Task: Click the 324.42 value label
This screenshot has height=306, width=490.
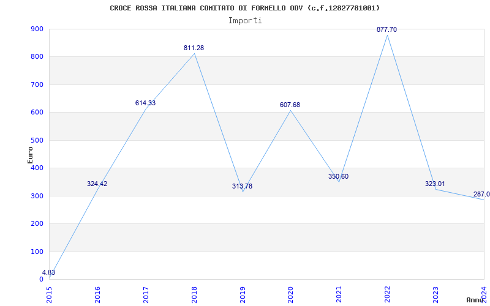Action: coord(97,184)
